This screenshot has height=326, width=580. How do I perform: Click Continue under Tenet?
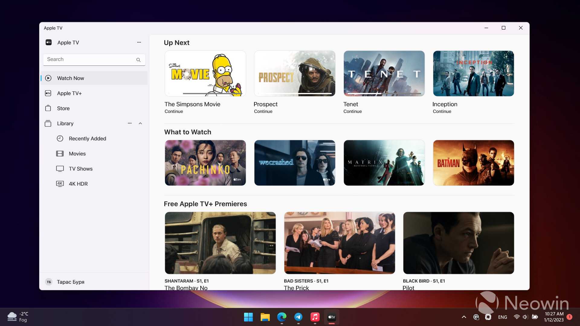coord(353,111)
